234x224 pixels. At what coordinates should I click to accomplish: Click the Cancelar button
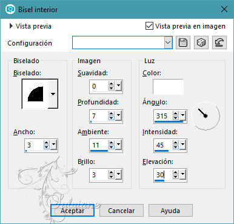tap(121, 211)
